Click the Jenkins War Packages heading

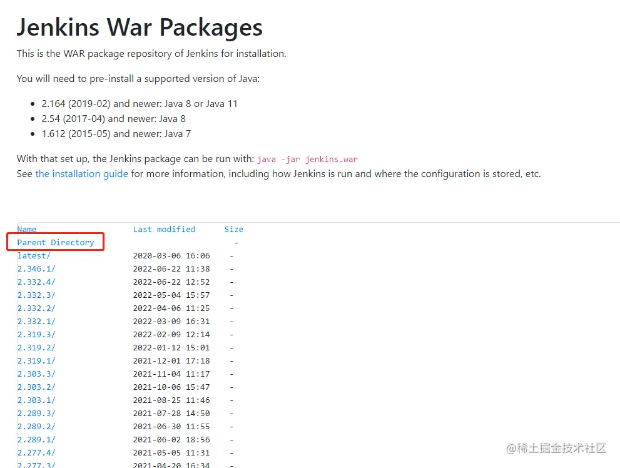pyautogui.click(x=140, y=28)
